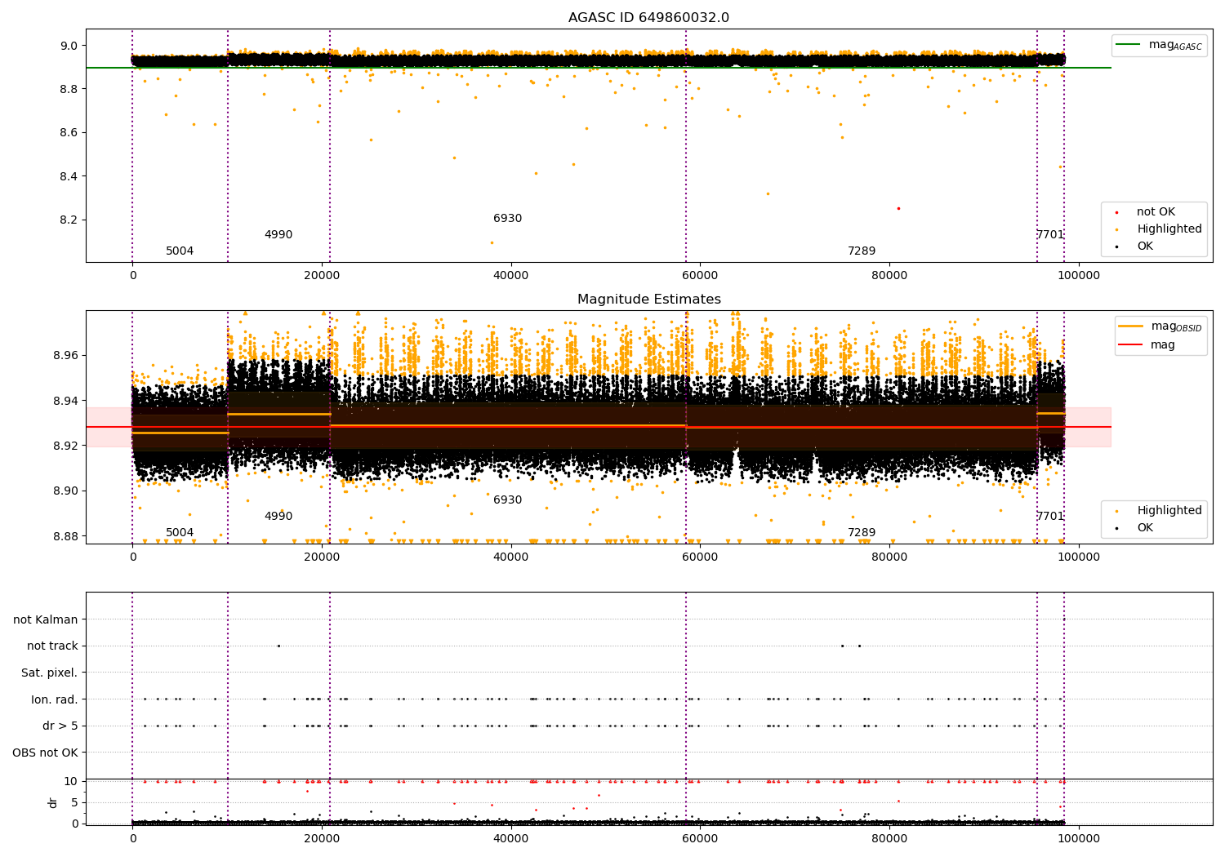Click OBSID label 4990 in top plot

point(278,235)
